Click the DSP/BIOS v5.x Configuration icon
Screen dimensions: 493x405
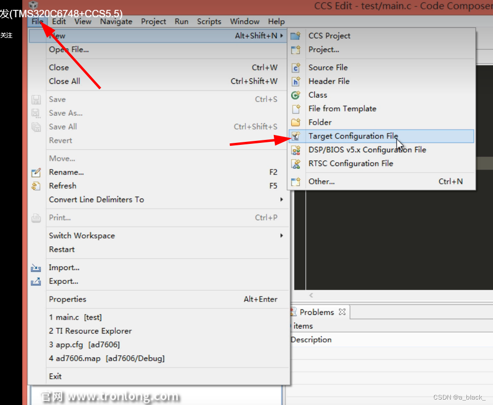pyautogui.click(x=296, y=150)
